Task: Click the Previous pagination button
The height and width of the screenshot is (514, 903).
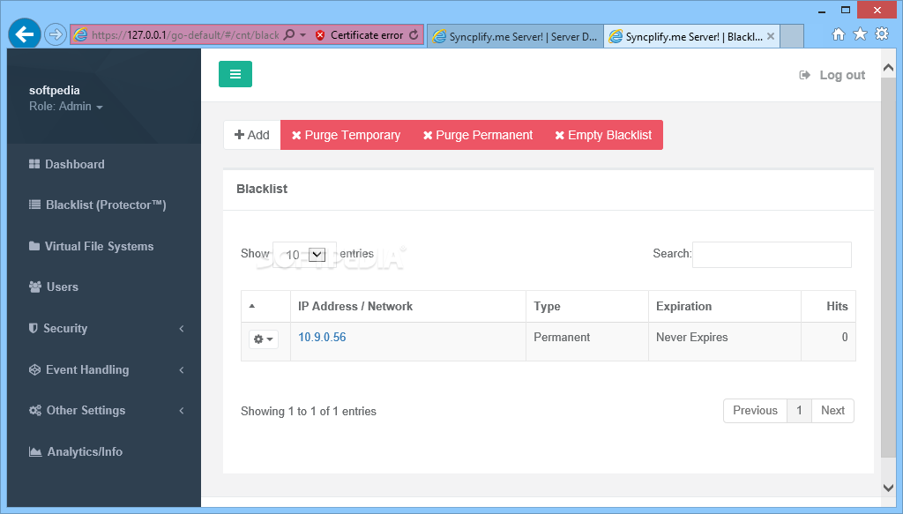Action: pos(755,410)
